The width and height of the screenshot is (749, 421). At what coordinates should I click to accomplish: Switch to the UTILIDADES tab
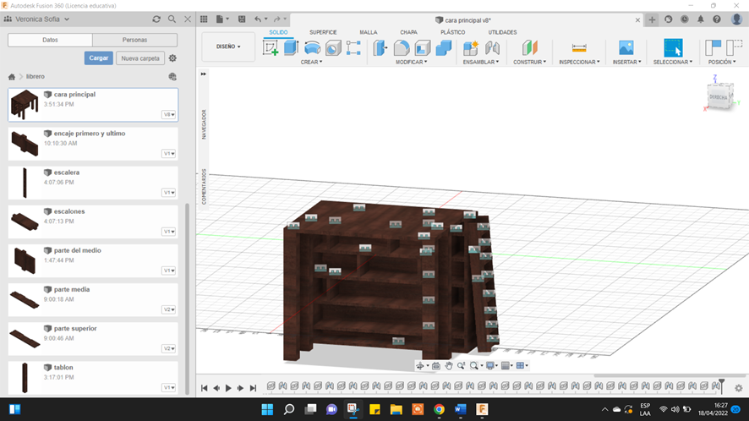pyautogui.click(x=502, y=32)
